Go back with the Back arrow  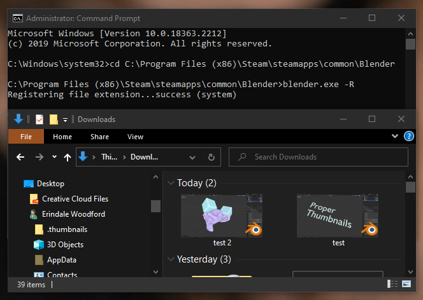20,157
